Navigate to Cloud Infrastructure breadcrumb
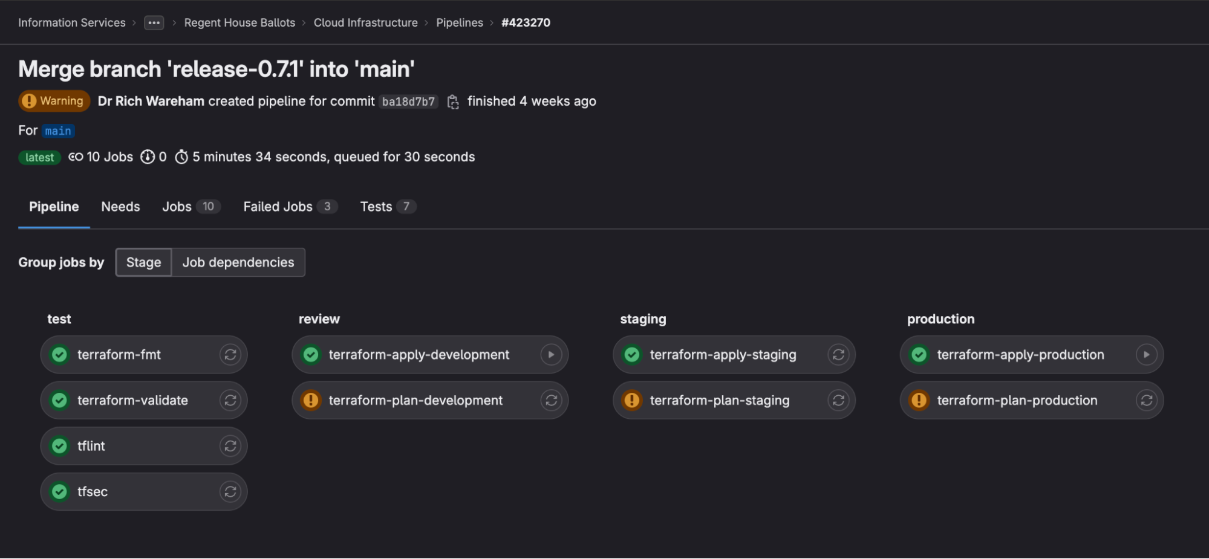The height and width of the screenshot is (559, 1209). (365, 23)
